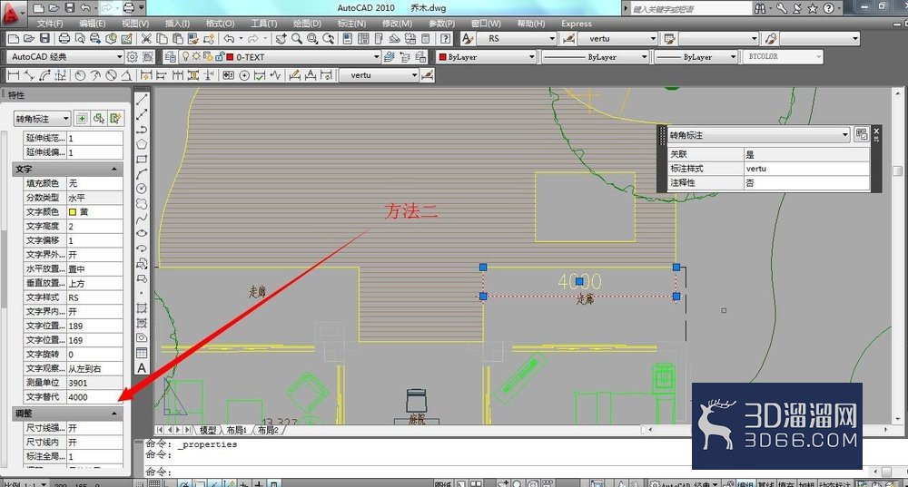This screenshot has width=908, height=487.
Task: Click the Save disk icon in standard toolbar
Action: coord(44,39)
